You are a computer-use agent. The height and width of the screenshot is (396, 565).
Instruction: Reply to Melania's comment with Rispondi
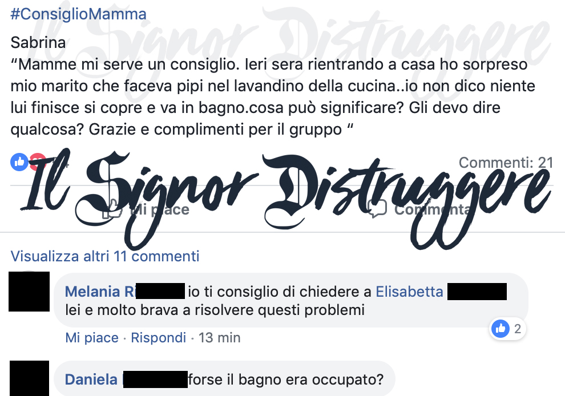pyautogui.click(x=158, y=338)
